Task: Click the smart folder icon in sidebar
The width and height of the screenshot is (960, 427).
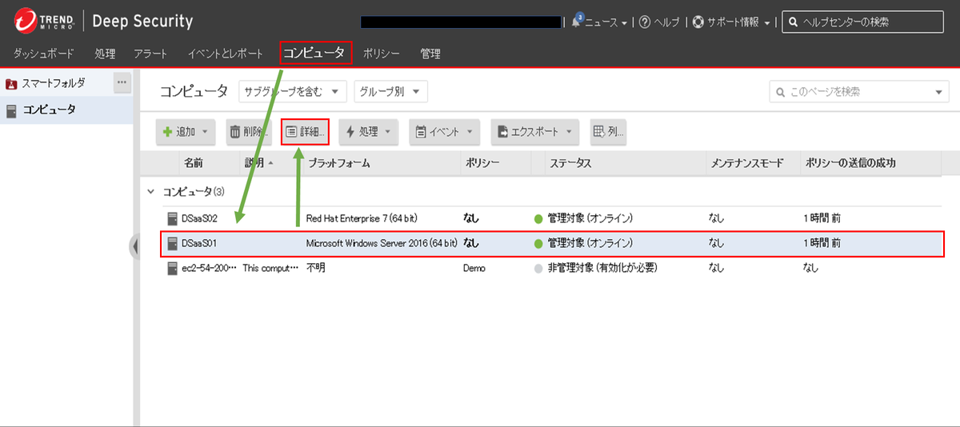Action: click(x=12, y=83)
